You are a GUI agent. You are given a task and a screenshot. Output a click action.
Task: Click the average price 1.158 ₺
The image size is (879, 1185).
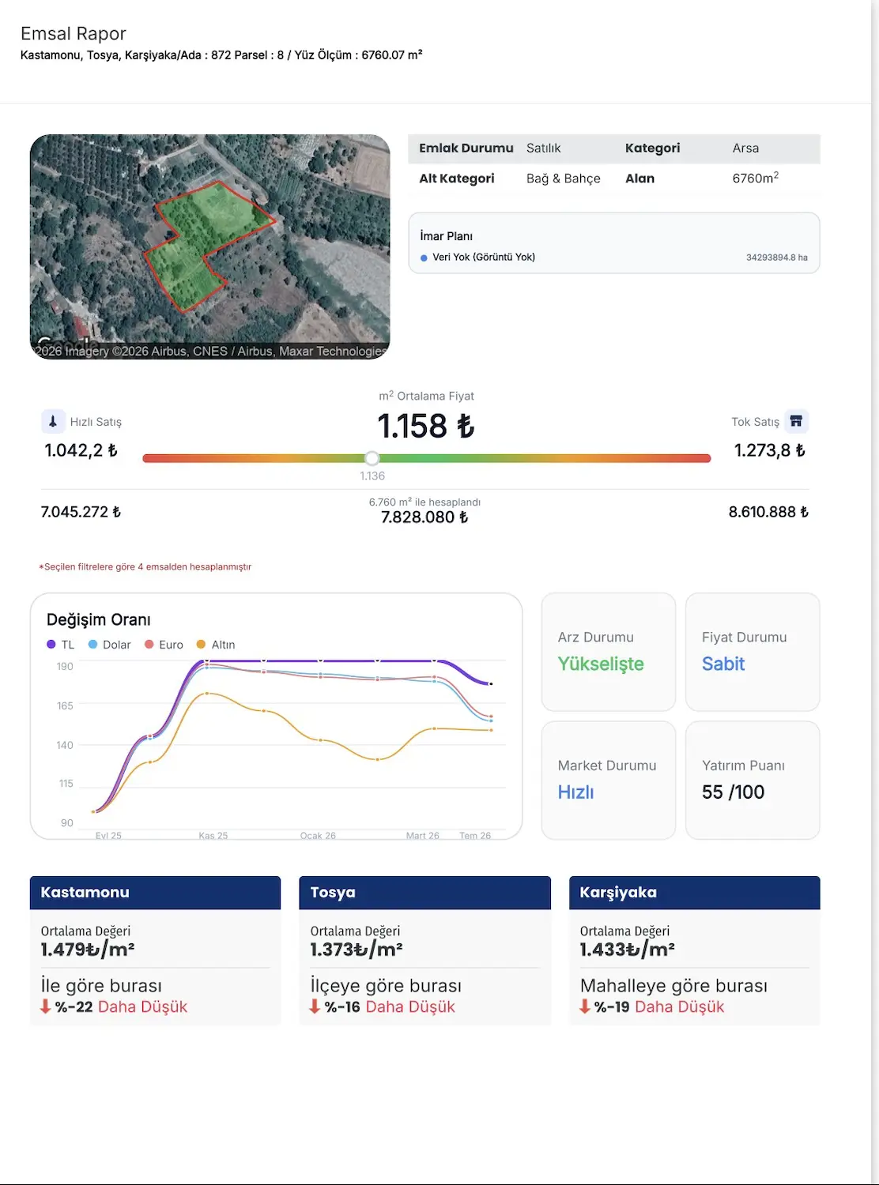(426, 427)
